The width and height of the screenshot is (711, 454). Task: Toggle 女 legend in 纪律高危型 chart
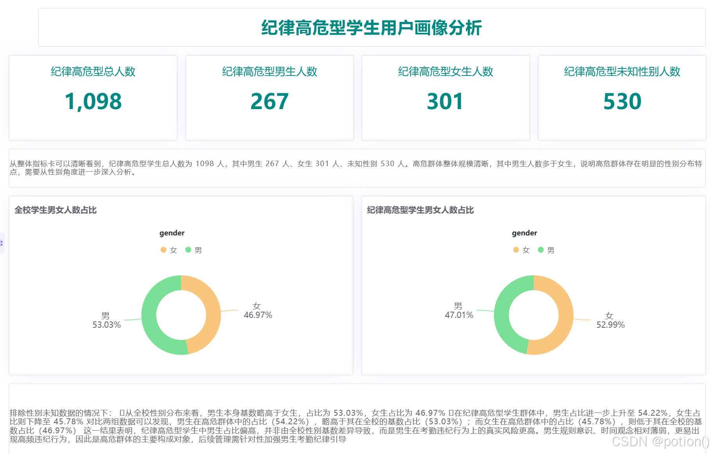tap(521, 250)
